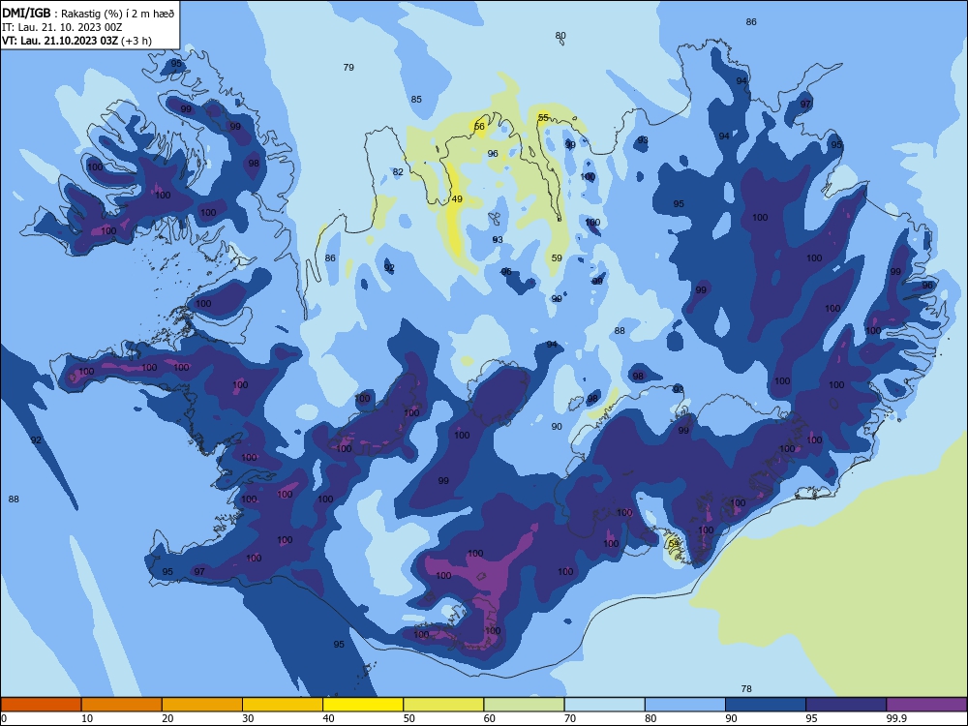Viewport: 968px width, 726px height.
Task: Click the light green 60-70 legend swatch
Action: 524,705
